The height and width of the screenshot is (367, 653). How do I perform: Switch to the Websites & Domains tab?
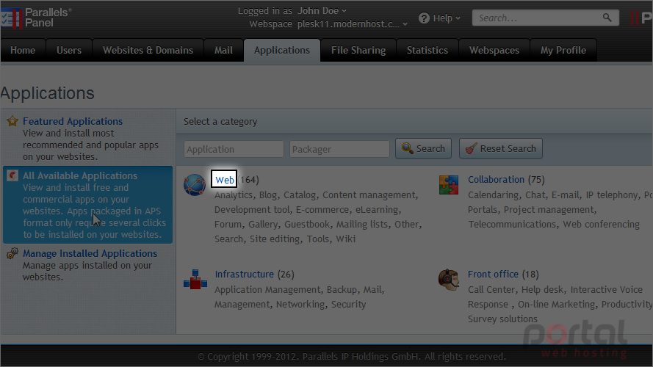point(148,51)
